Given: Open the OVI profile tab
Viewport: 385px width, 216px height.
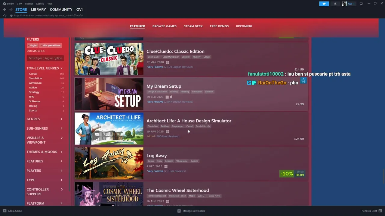Looking at the screenshot, I should pyautogui.click(x=79, y=10).
